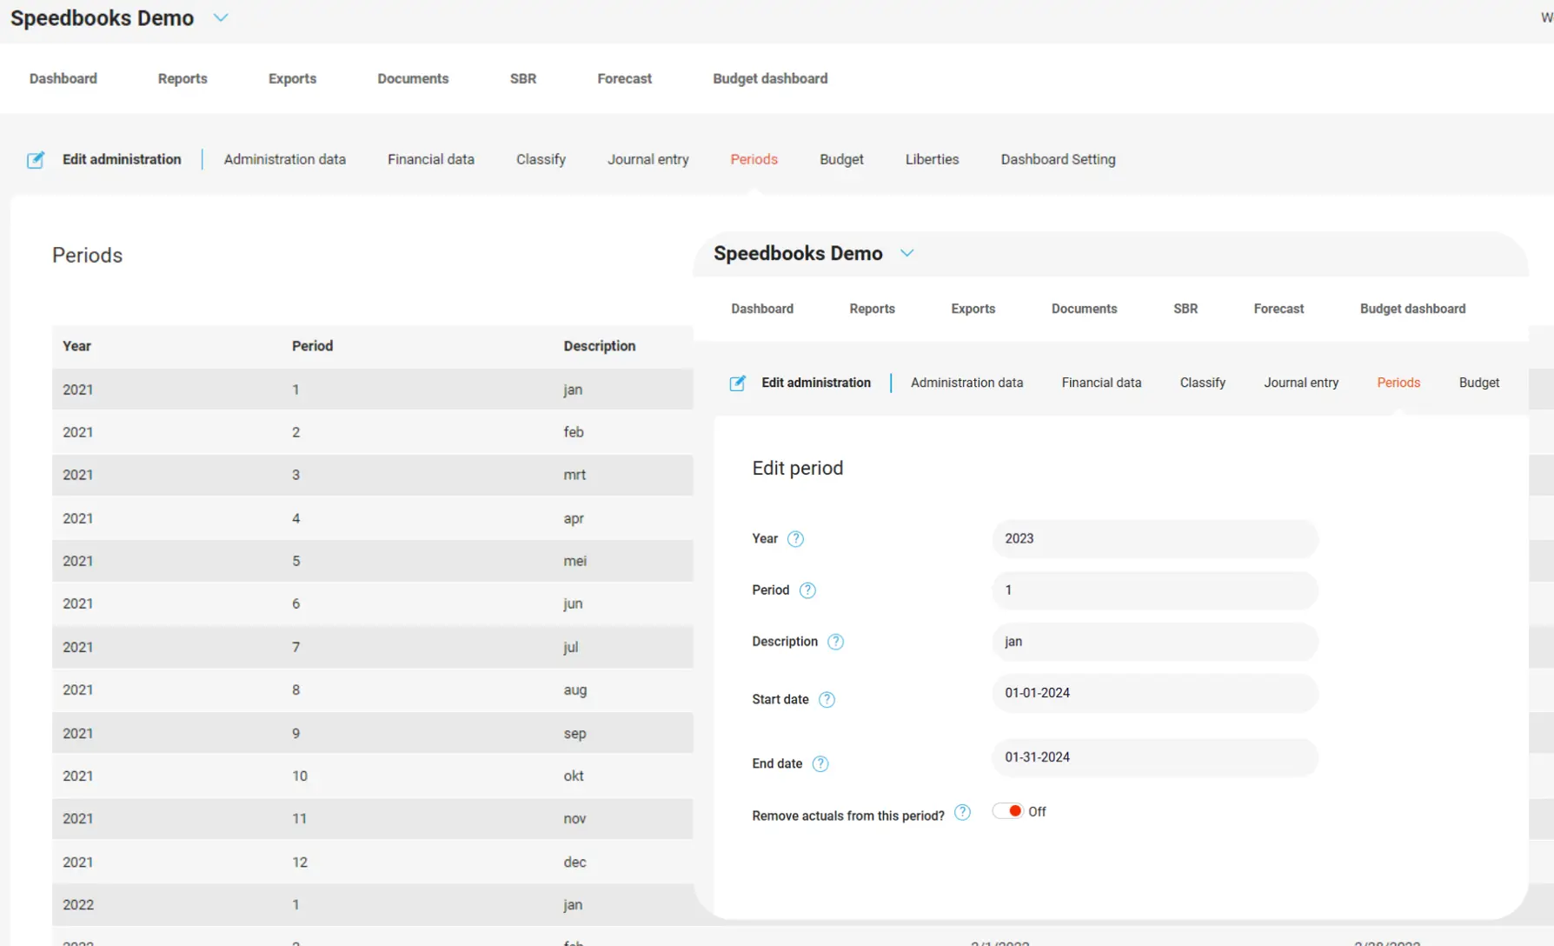Screen dimensions: 1554x946
Task: Open Forecast tab in the overlay panel
Action: tap(1278, 309)
